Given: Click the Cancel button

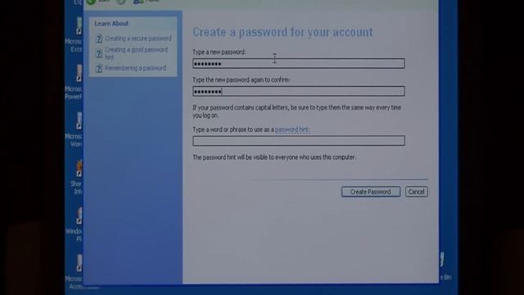Looking at the screenshot, I should pyautogui.click(x=417, y=192).
